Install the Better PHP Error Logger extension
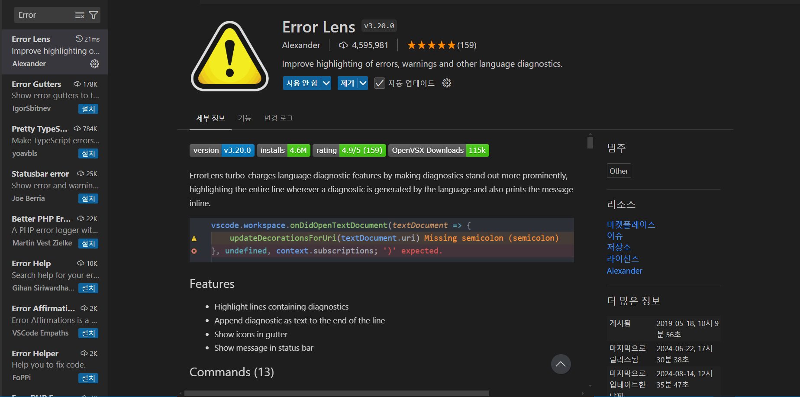This screenshot has width=800, height=397. pos(88,244)
